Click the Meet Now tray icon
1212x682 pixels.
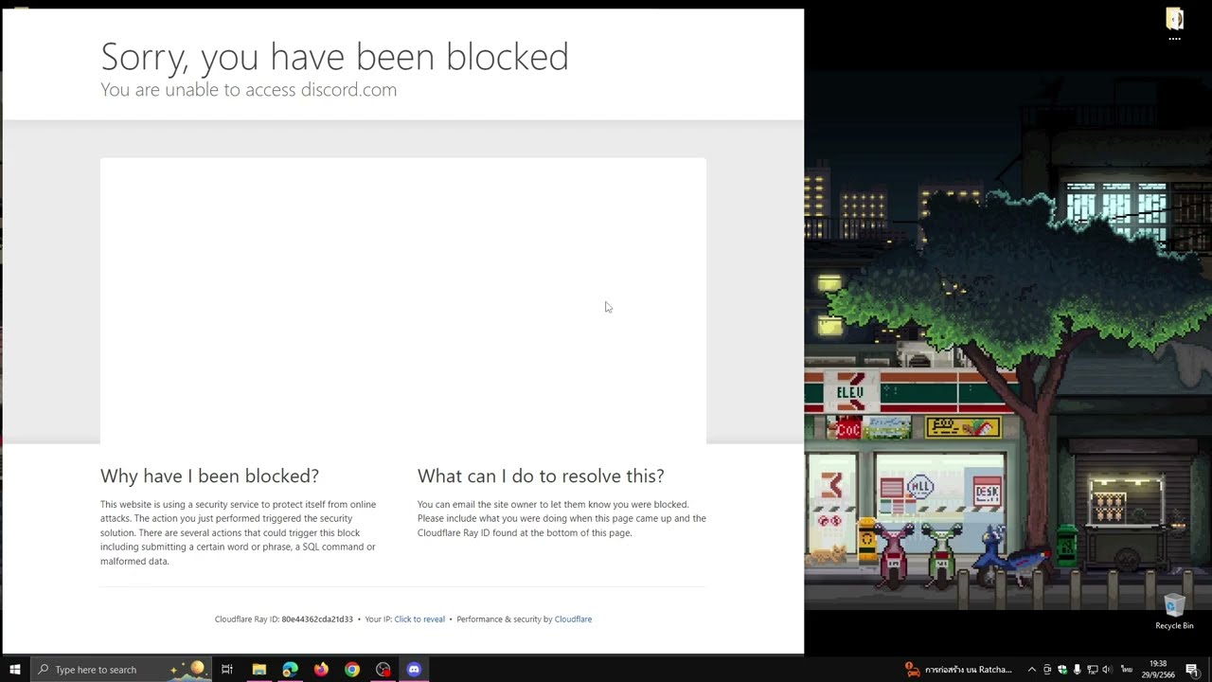click(1047, 670)
